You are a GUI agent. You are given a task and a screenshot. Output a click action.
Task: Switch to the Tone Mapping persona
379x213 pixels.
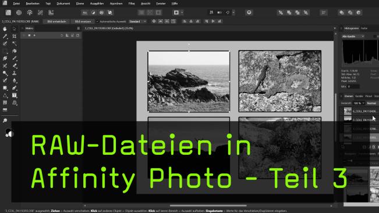40,13
